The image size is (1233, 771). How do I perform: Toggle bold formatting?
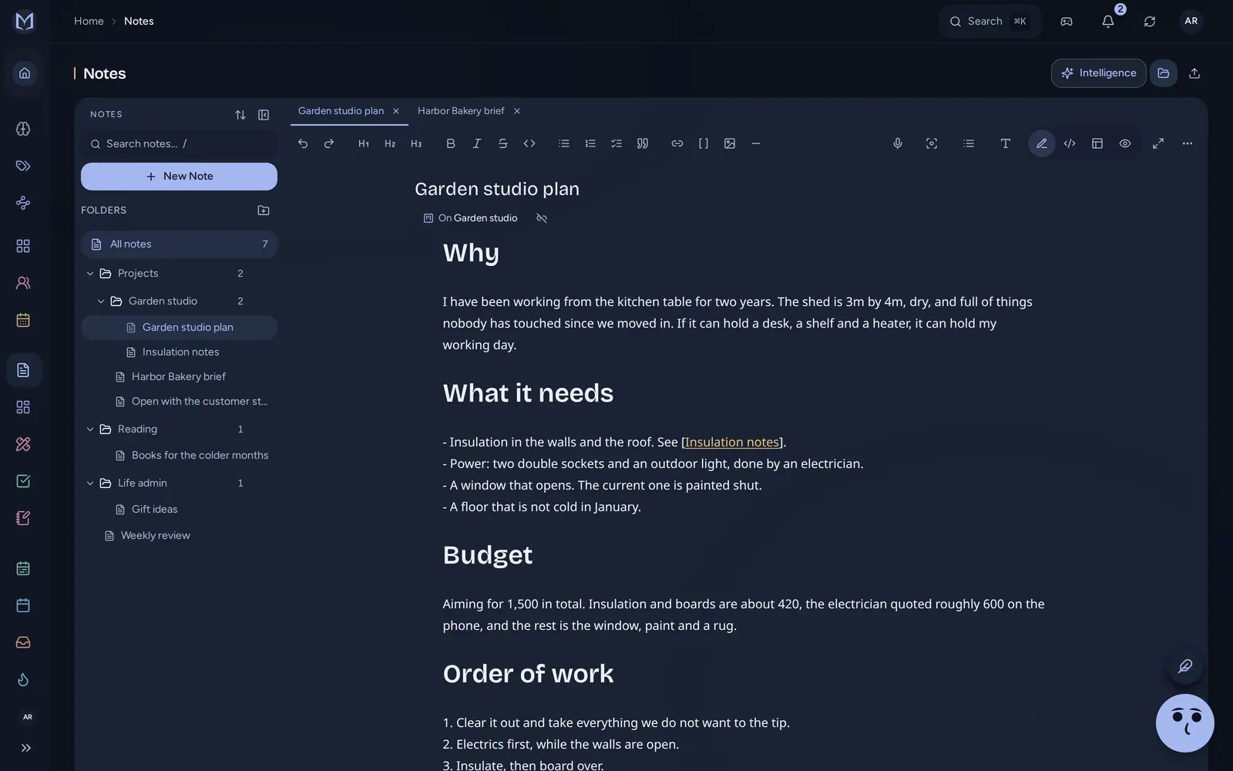[x=451, y=143]
